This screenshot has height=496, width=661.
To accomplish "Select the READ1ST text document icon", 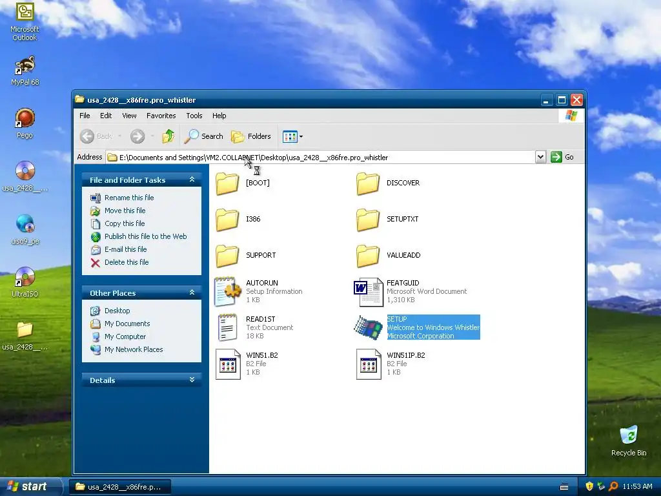I will tap(227, 327).
